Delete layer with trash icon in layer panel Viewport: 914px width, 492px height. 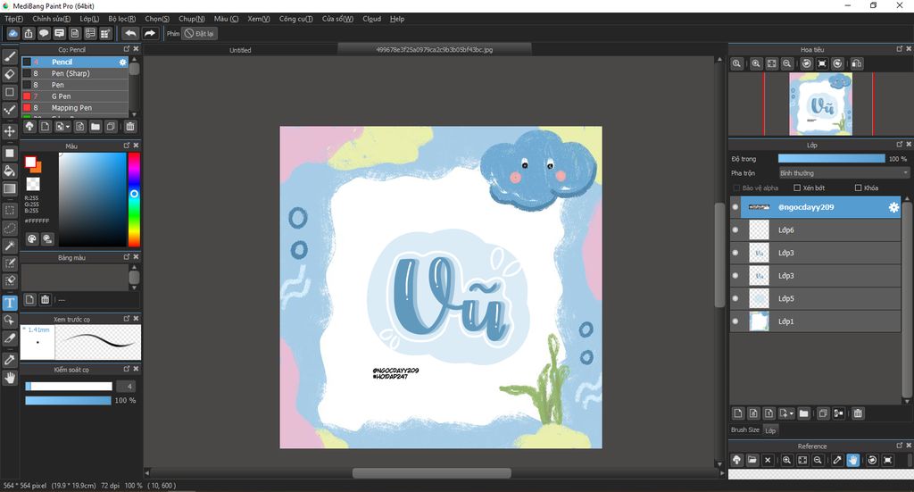(858, 413)
